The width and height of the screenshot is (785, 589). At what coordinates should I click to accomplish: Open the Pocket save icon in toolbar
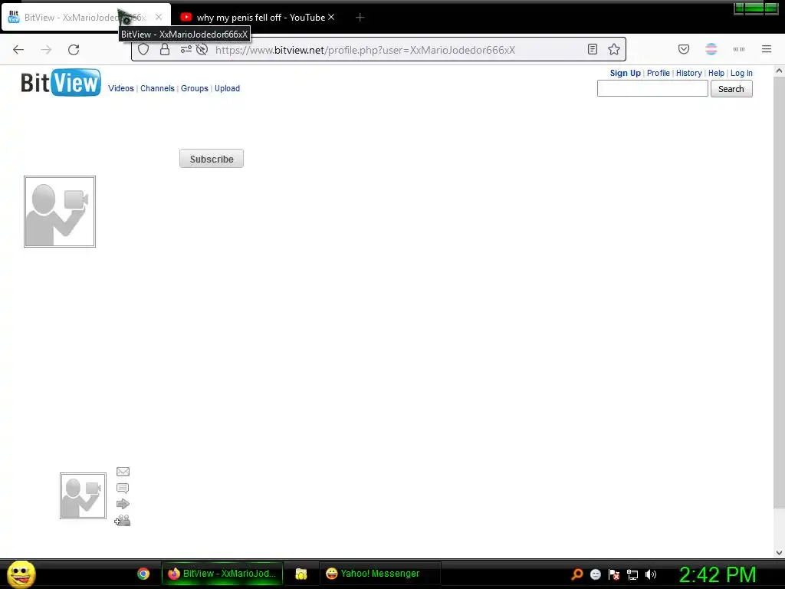point(683,49)
